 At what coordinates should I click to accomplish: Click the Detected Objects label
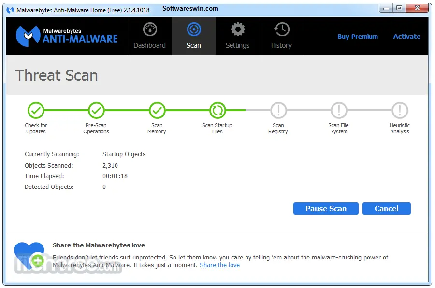click(x=49, y=187)
